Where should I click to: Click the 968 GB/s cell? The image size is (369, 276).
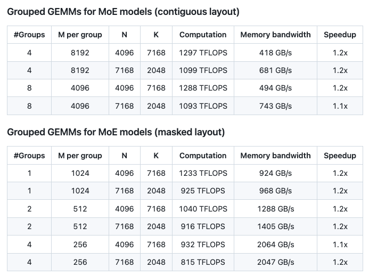(275, 191)
